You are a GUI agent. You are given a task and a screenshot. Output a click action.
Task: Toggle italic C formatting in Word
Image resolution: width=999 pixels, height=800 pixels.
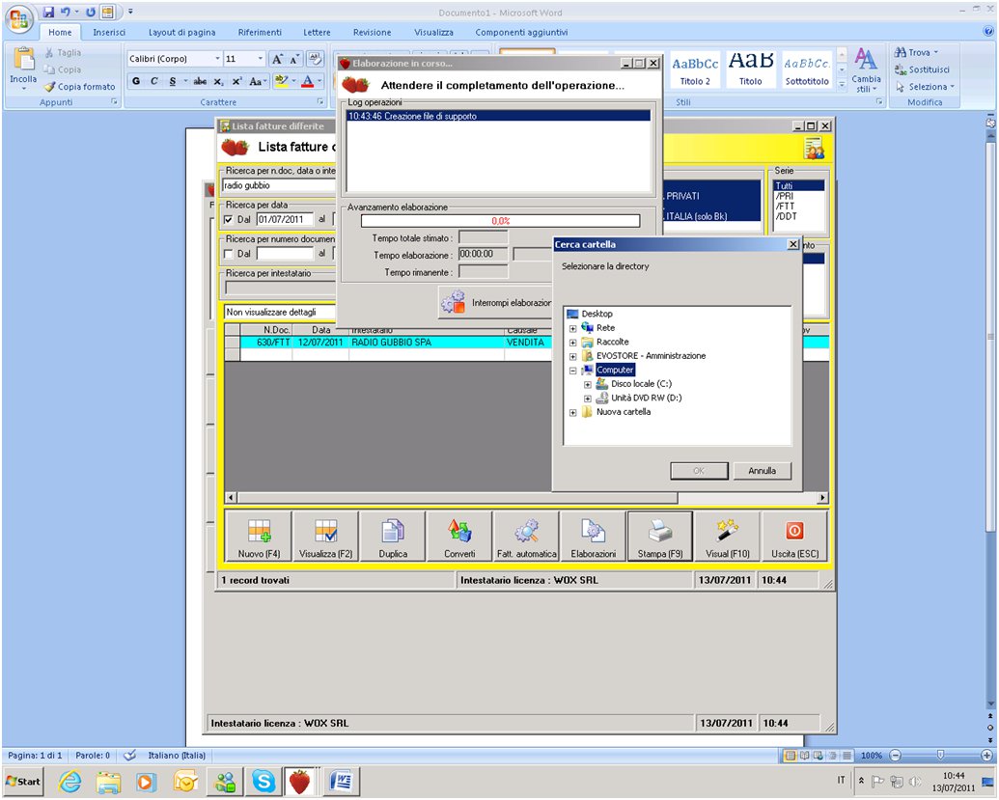154,81
